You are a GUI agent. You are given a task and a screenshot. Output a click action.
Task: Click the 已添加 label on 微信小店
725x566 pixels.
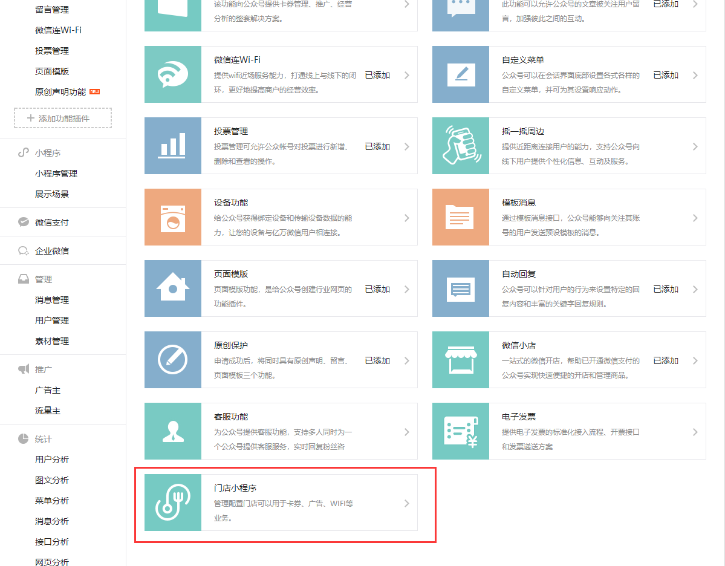[665, 360]
